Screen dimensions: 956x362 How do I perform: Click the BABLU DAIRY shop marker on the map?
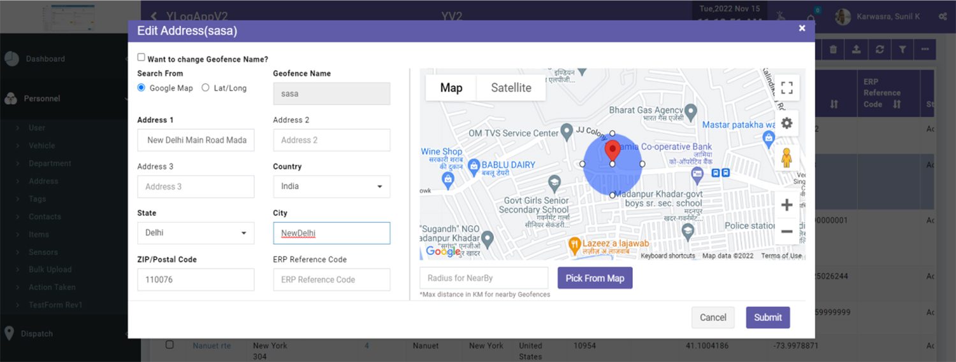pos(474,167)
